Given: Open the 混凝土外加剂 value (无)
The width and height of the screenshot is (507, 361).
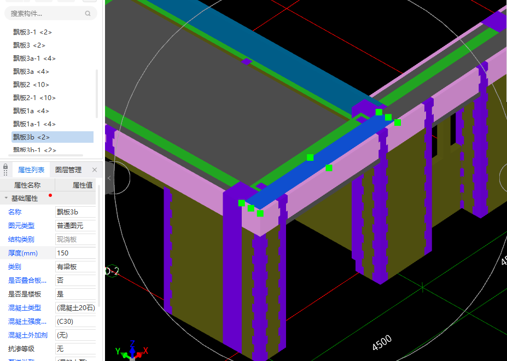Looking at the screenshot, I should pos(75,335).
